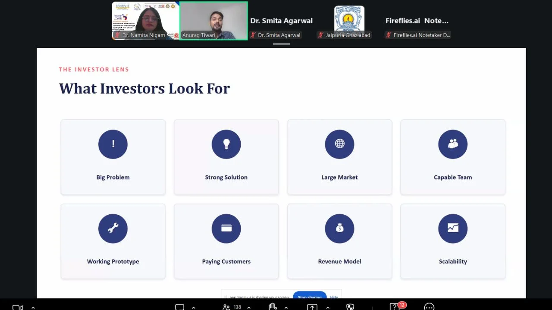
Task: Select Anurag Tiwari speaker video tile
Action: (213, 21)
